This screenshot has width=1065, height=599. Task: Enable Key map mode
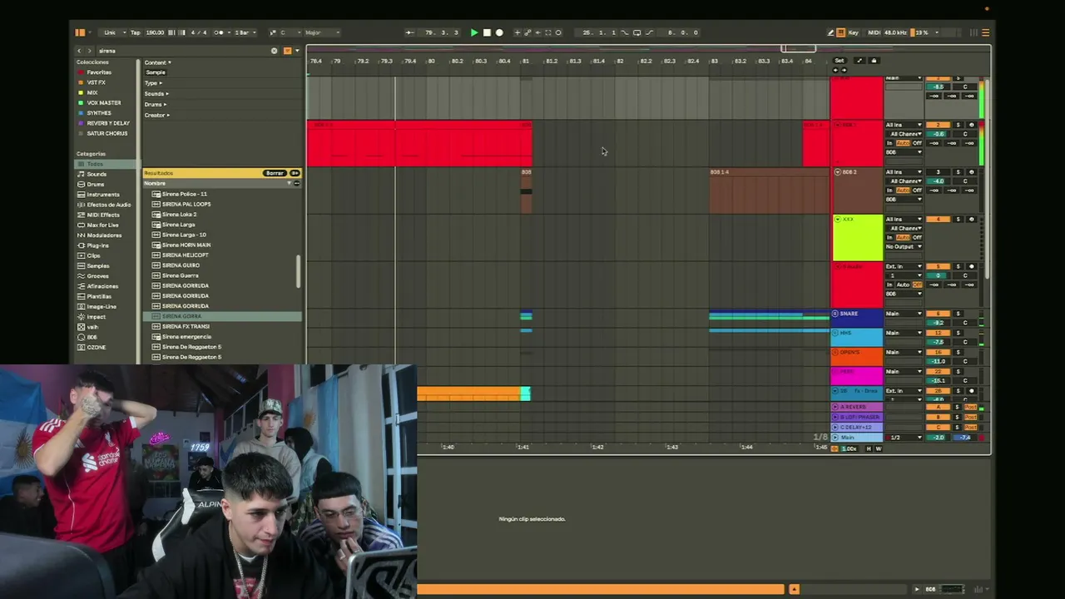click(x=853, y=32)
